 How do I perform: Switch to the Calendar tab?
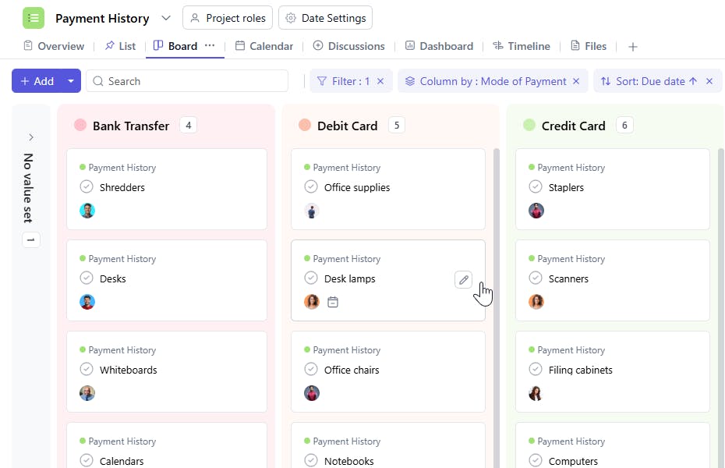tap(263, 46)
